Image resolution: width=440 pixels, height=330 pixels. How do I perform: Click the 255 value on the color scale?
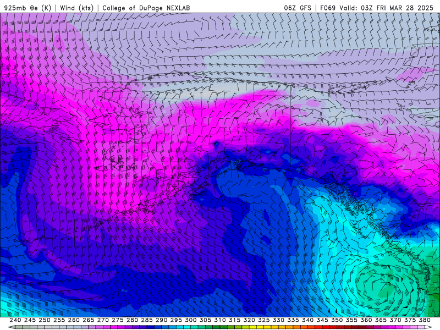pyautogui.click(x=59, y=320)
